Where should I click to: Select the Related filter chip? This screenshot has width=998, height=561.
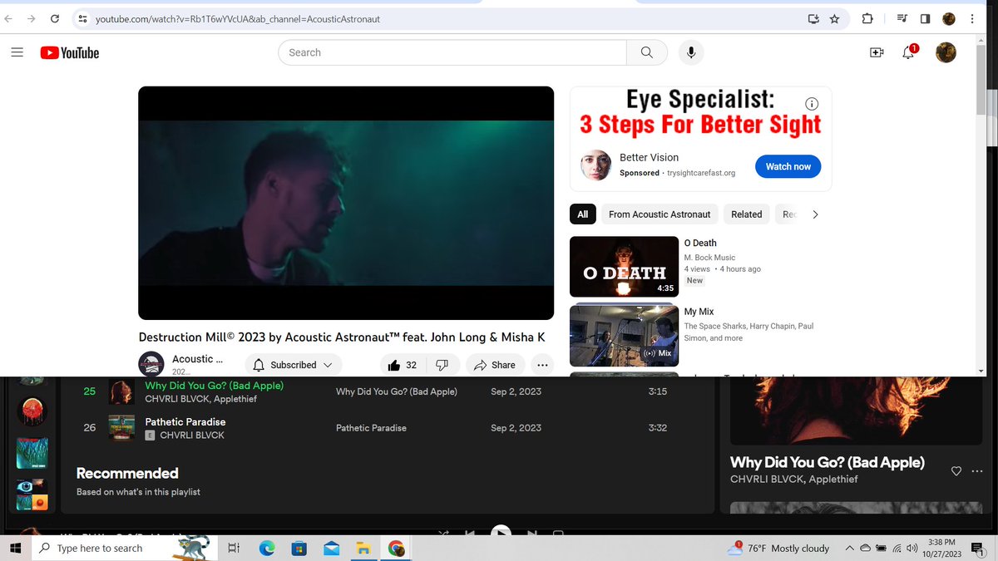747,214
